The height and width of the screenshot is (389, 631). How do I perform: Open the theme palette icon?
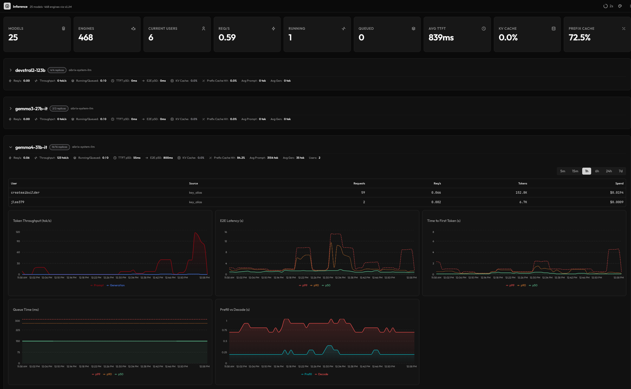point(620,6)
